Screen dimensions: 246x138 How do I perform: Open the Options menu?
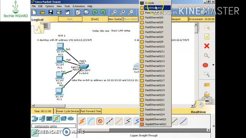coord(50,6)
